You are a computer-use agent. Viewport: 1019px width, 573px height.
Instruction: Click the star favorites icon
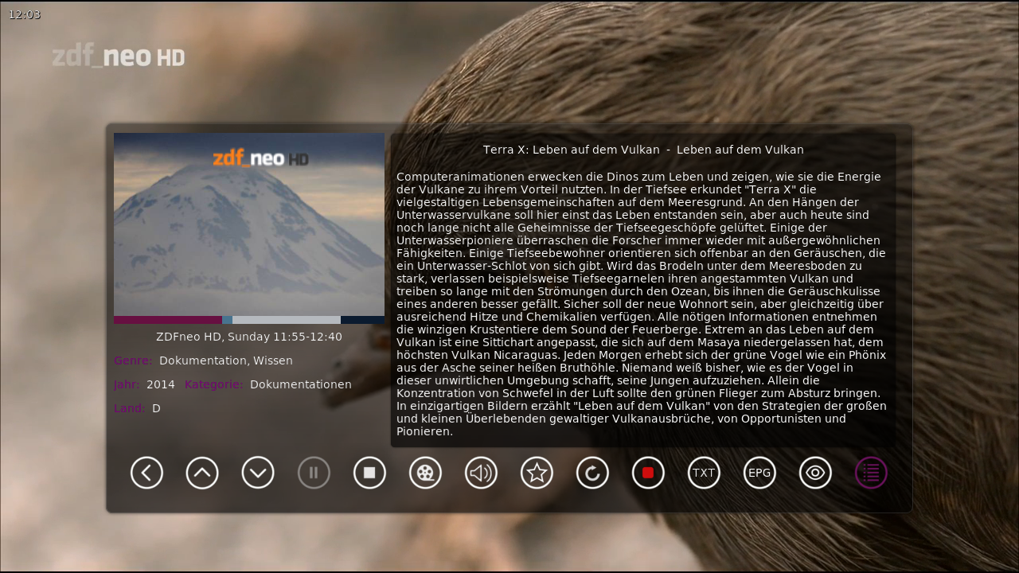[x=537, y=473]
